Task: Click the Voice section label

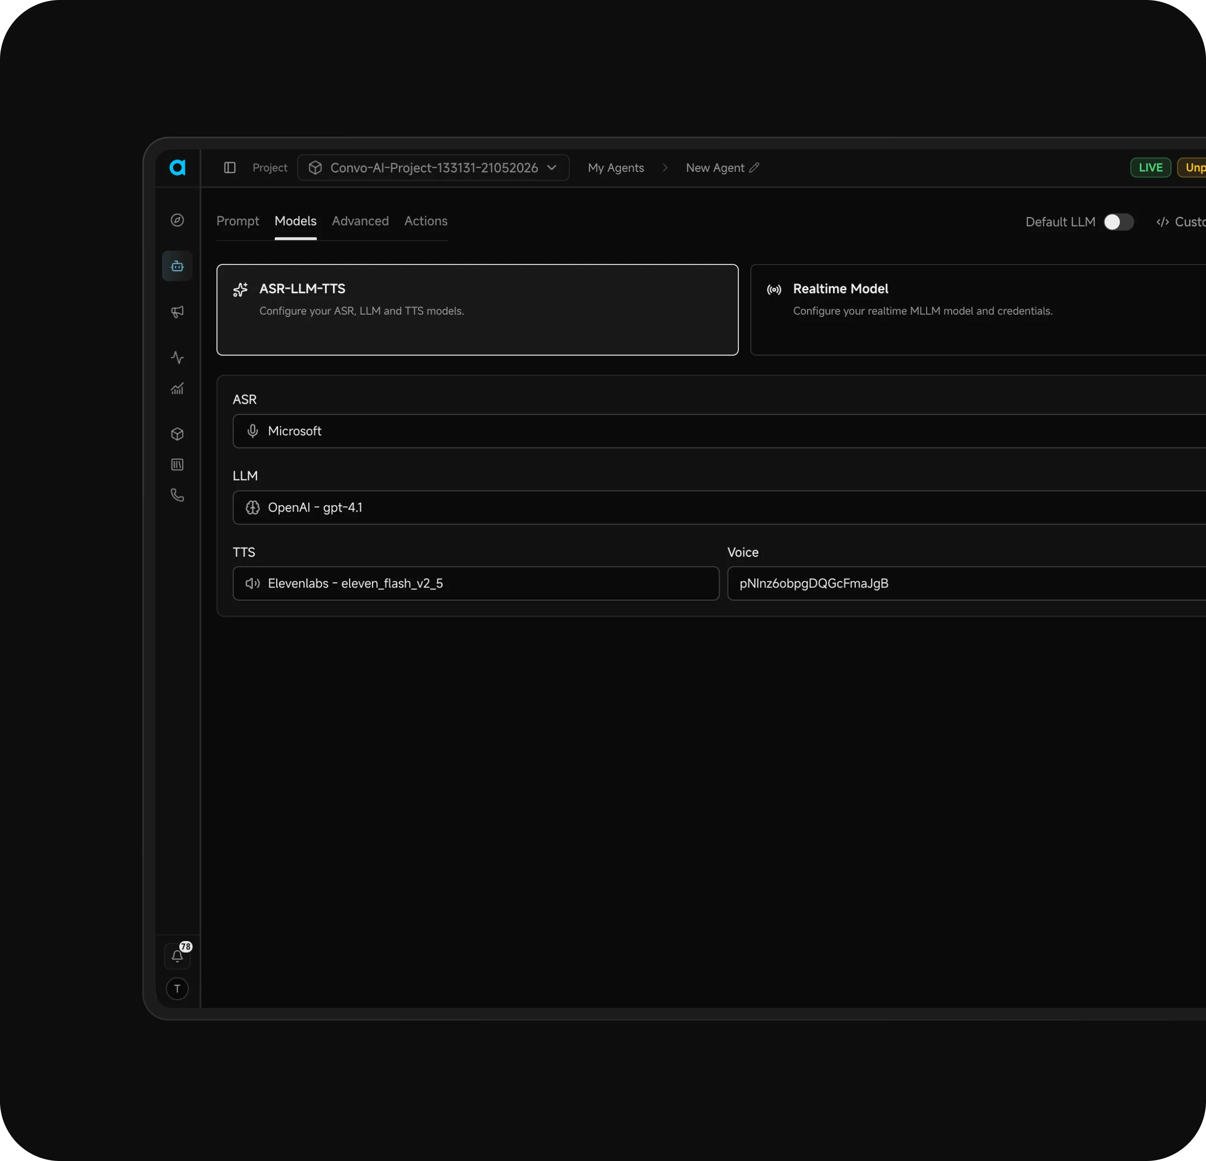Action: point(743,552)
